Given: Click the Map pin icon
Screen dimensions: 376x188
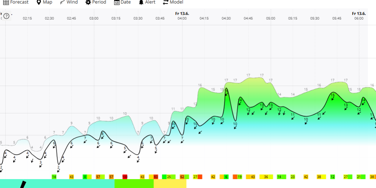Looking at the screenshot, I should click(x=39, y=2).
